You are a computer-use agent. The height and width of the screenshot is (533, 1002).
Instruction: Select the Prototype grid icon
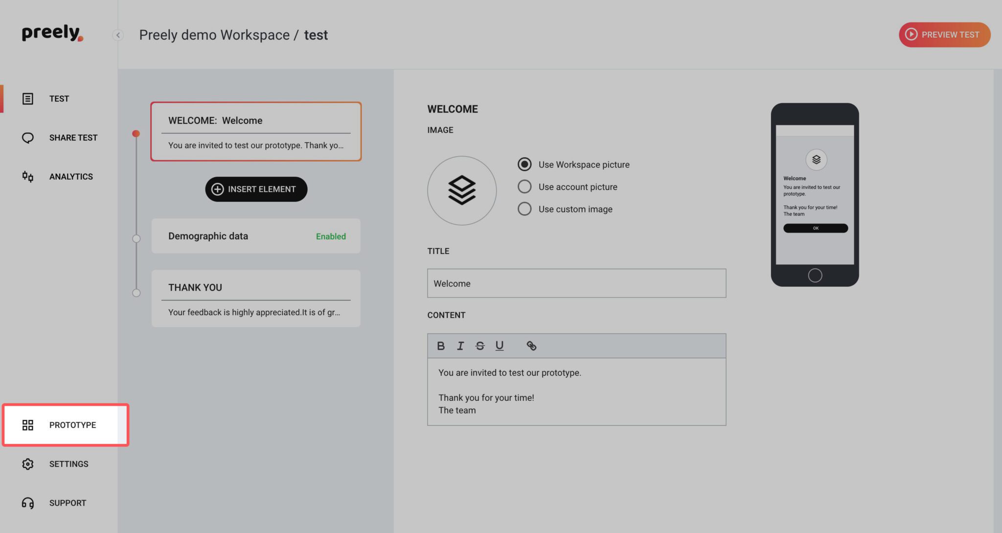(28, 425)
